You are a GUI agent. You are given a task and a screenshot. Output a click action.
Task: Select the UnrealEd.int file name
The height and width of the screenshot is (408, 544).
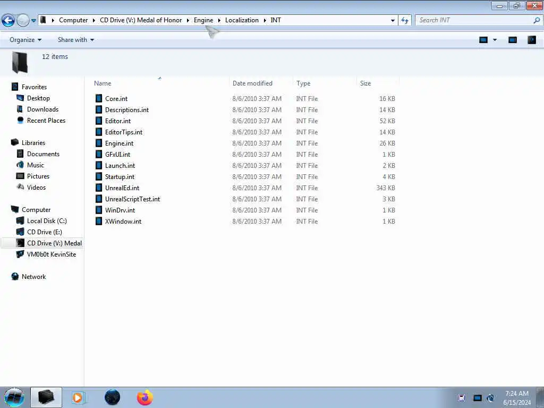tap(122, 188)
